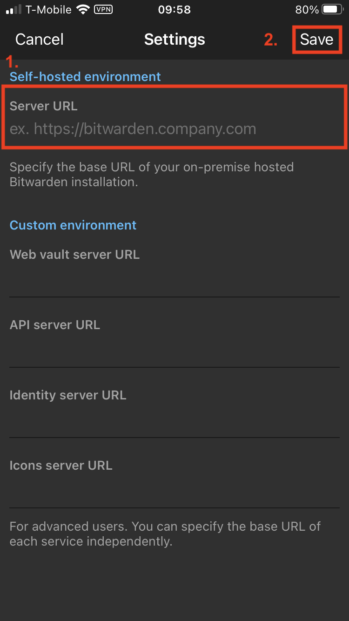Image resolution: width=349 pixels, height=621 pixels.
Task: Select the Self-hosted environment heading
Action: pyautogui.click(x=85, y=77)
